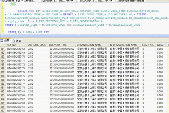Select the DELIVERY_TIME column header
Image resolution: width=169 pixels, height=113 pixels.
[62, 45]
